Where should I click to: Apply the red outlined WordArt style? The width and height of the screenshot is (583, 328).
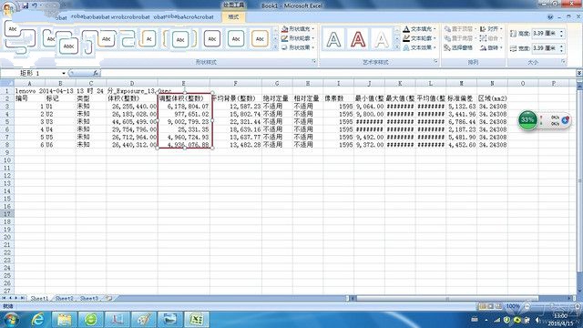click(x=358, y=39)
